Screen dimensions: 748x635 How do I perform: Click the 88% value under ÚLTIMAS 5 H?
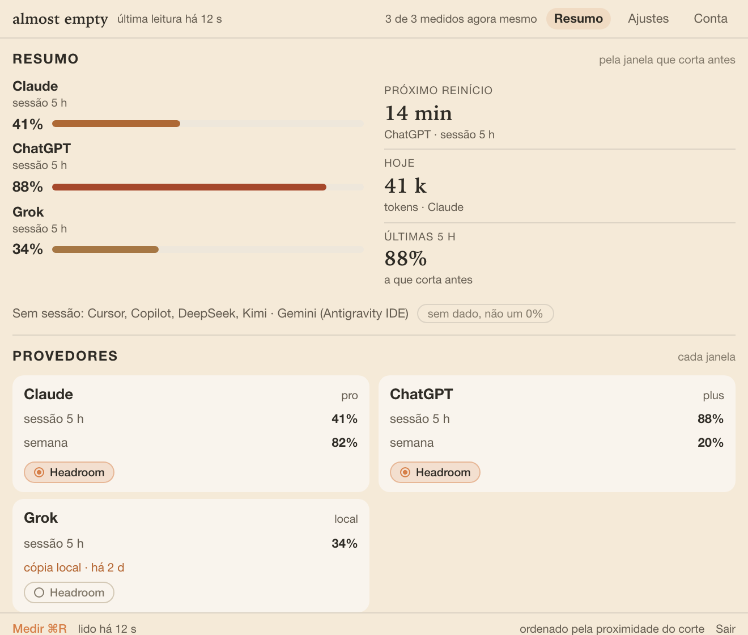pos(406,259)
